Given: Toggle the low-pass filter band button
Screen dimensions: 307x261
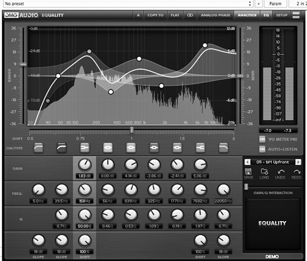Looking at the screenshot, I should [223, 148].
